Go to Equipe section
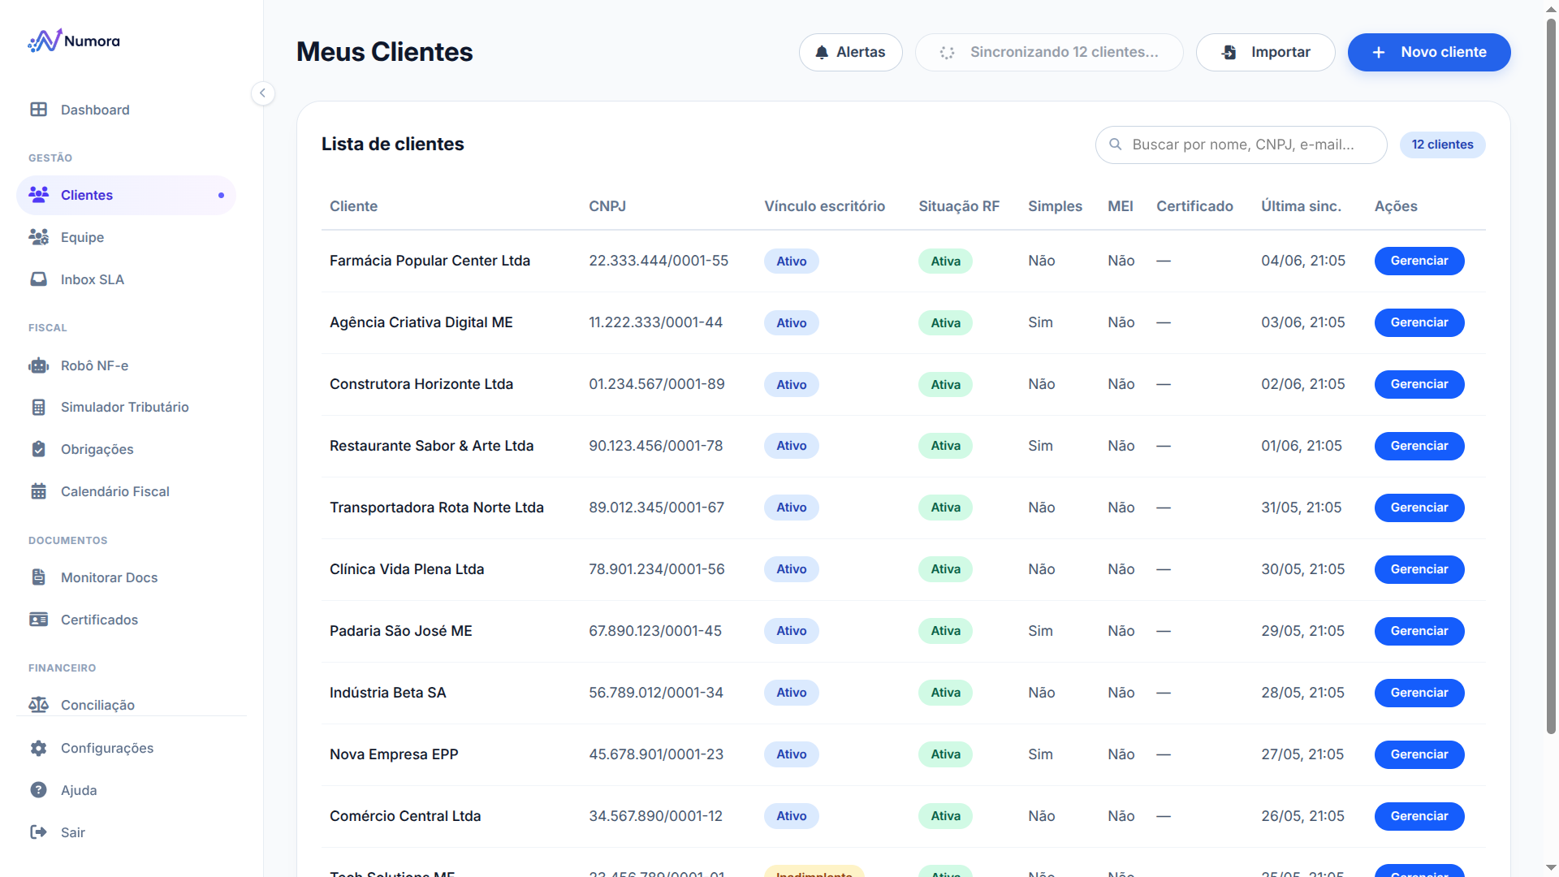This screenshot has height=877, width=1559. click(126, 237)
